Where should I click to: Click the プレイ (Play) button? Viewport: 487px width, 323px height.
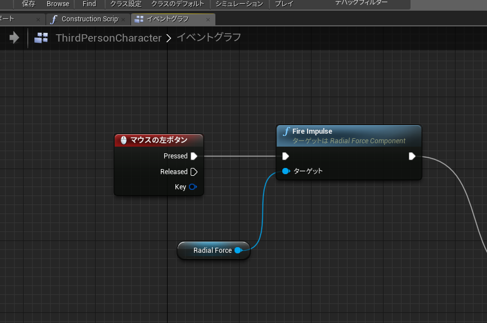coord(284,4)
